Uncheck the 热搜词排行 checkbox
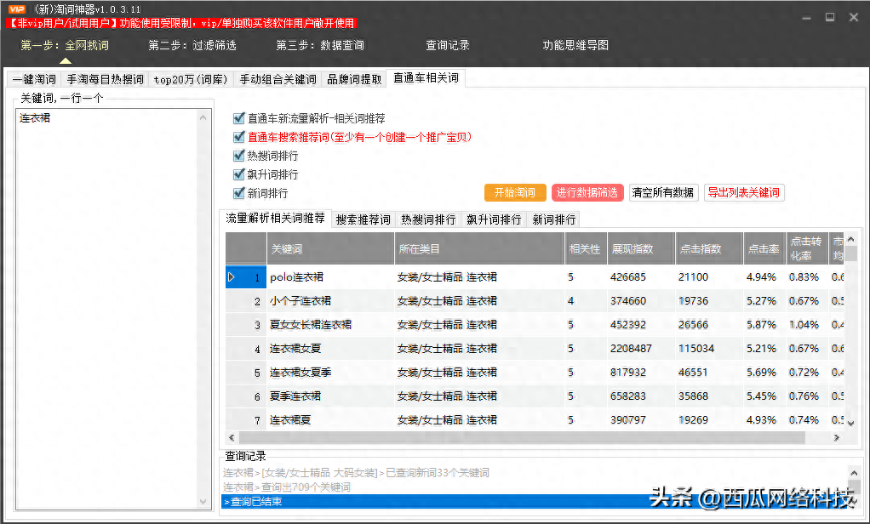This screenshot has height=524, width=870. click(239, 156)
